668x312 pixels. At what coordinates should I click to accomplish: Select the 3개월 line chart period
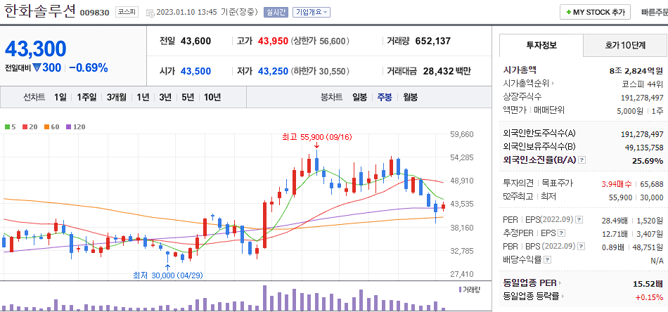pyautogui.click(x=117, y=97)
